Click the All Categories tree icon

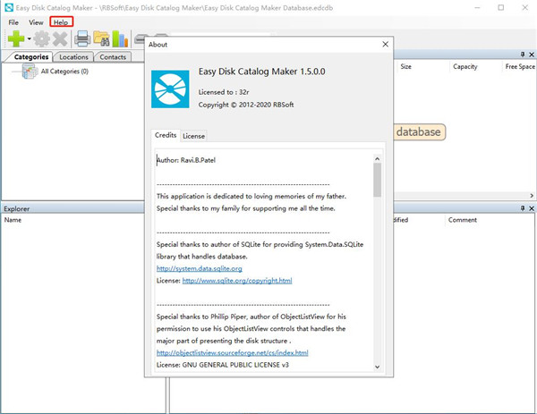(x=30, y=71)
